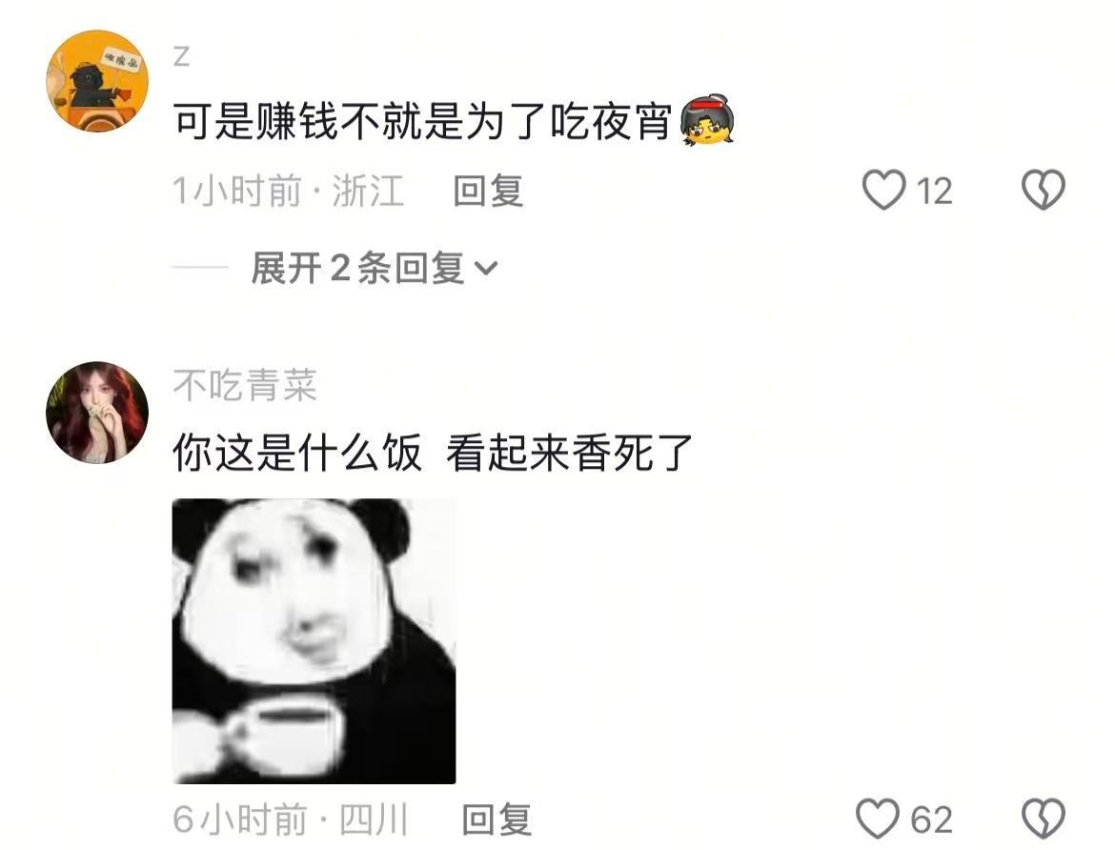Open the orange avatar of user z
The height and width of the screenshot is (850, 1115).
(97, 81)
